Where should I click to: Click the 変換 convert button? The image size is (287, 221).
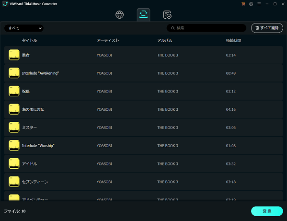tap(267, 211)
